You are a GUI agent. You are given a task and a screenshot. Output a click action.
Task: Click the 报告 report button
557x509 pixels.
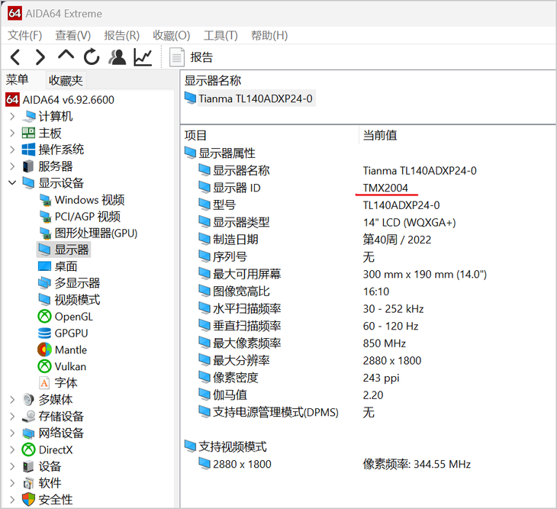pyautogui.click(x=191, y=56)
